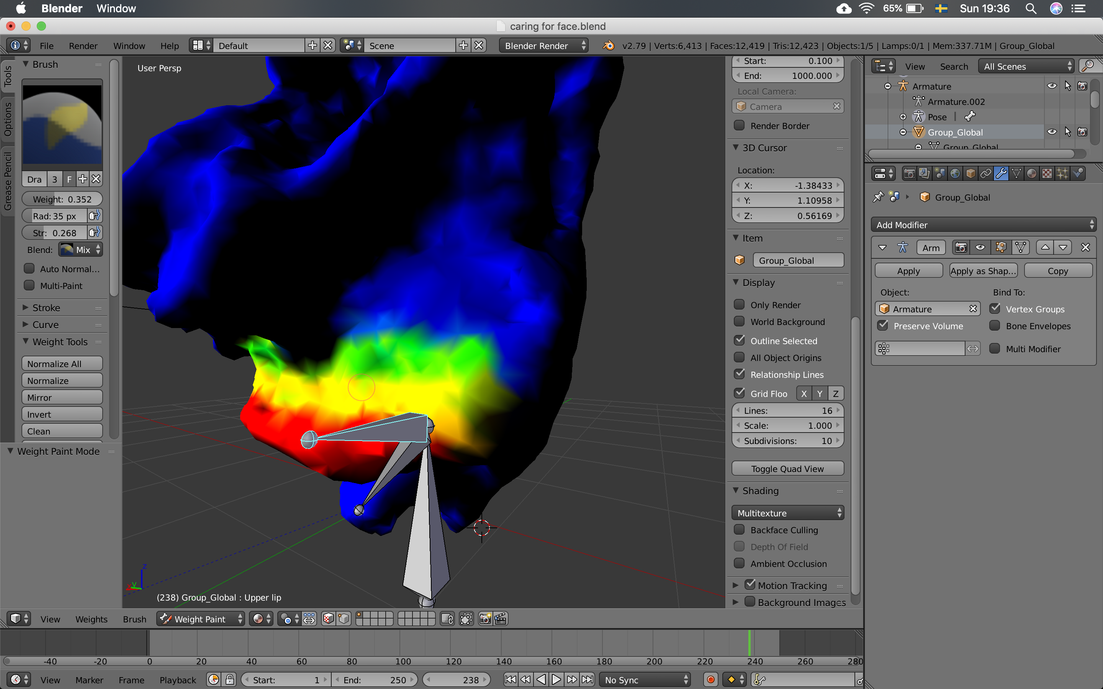The image size is (1103, 689).
Task: Enable Bone Envelopes binding checkbox
Action: point(995,325)
